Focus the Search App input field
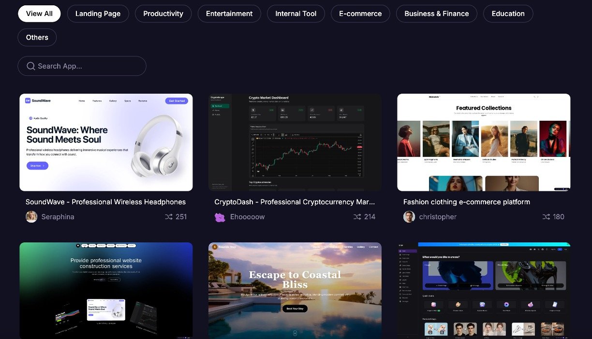This screenshot has height=339, width=592. point(87,66)
